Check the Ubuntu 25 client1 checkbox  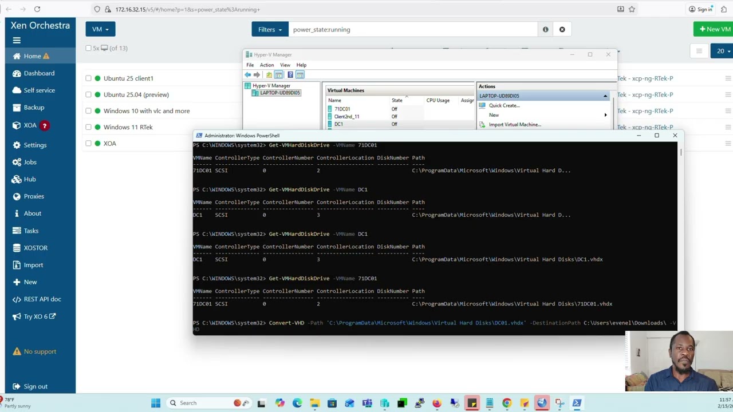click(88, 78)
